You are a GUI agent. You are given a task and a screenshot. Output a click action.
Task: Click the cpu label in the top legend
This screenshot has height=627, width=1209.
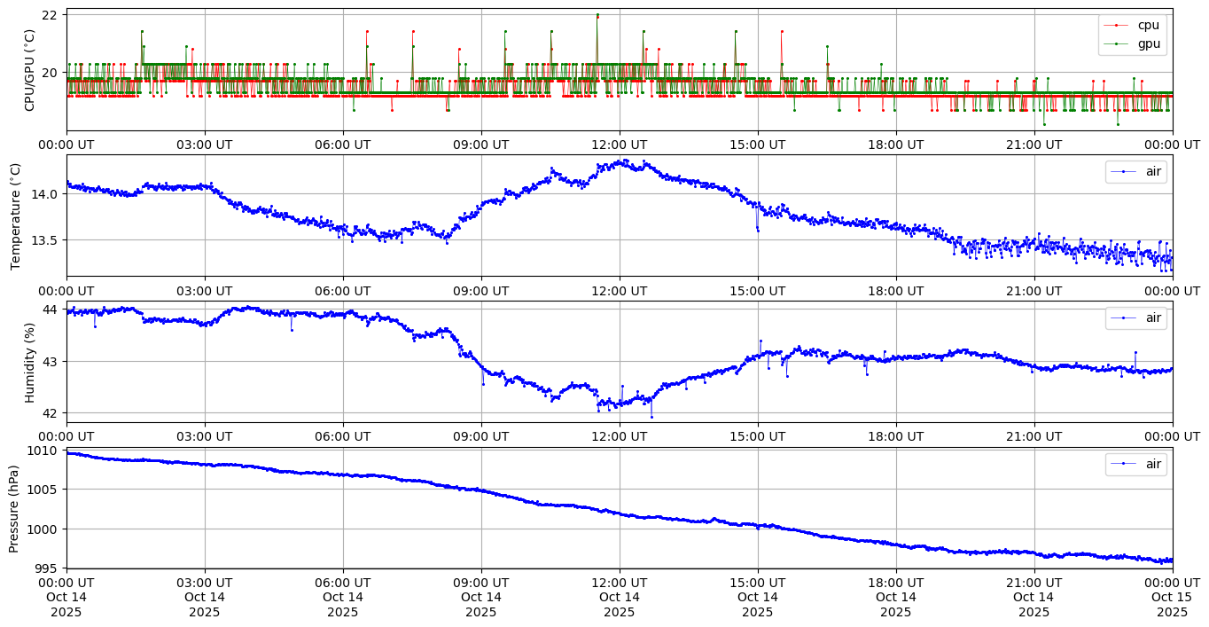1148,25
